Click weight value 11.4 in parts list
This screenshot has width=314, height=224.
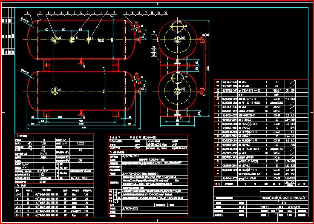pos(287,99)
